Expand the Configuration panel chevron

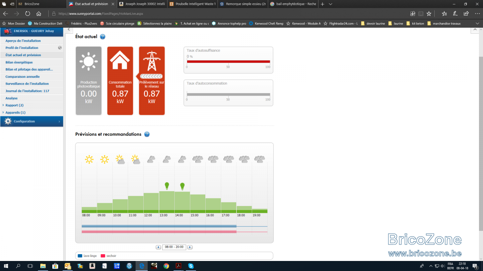(x=59, y=121)
